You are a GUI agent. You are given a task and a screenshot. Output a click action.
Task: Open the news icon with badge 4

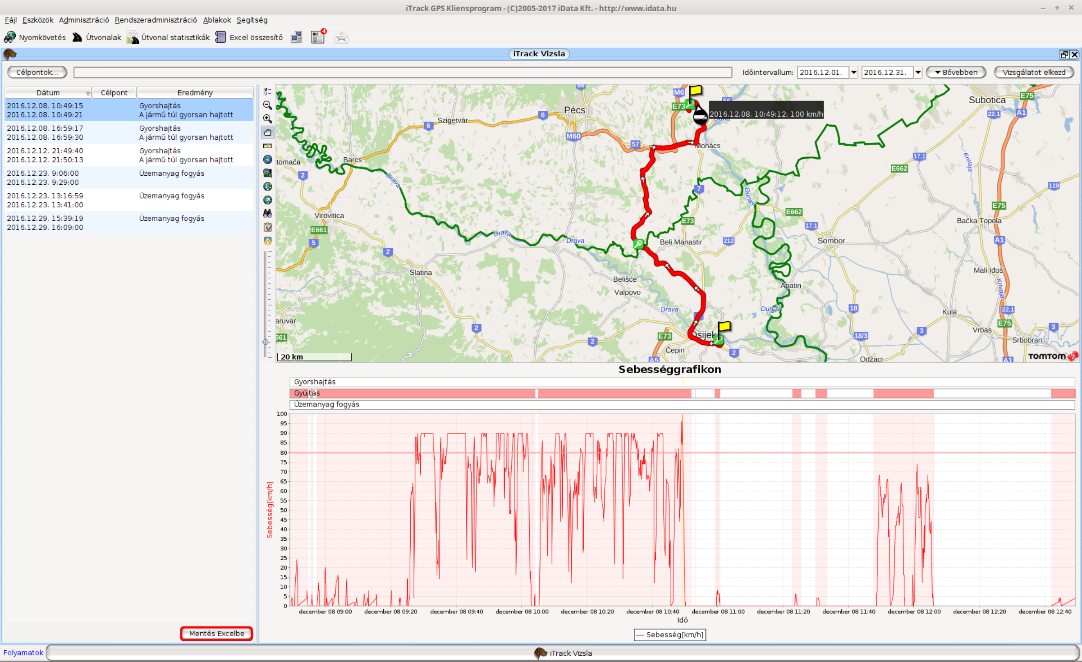[318, 37]
